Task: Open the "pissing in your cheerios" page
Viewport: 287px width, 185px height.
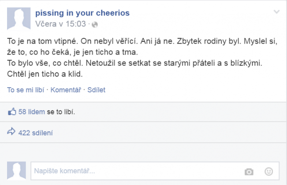Action: point(82,13)
